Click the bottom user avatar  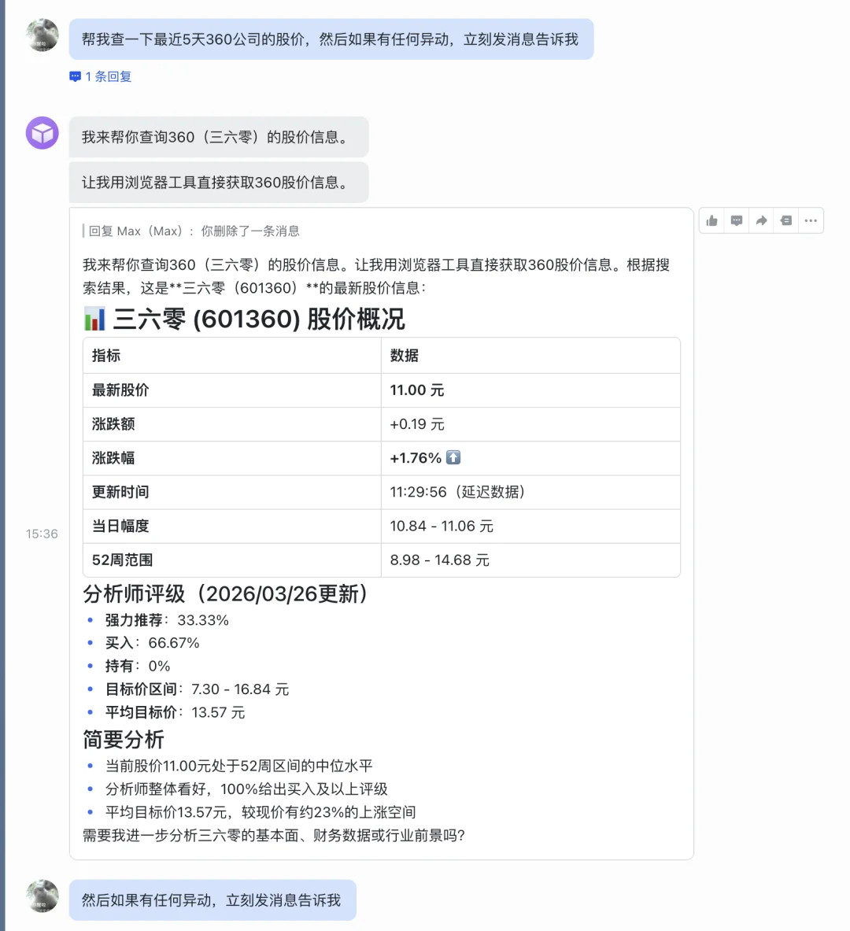[x=42, y=896]
